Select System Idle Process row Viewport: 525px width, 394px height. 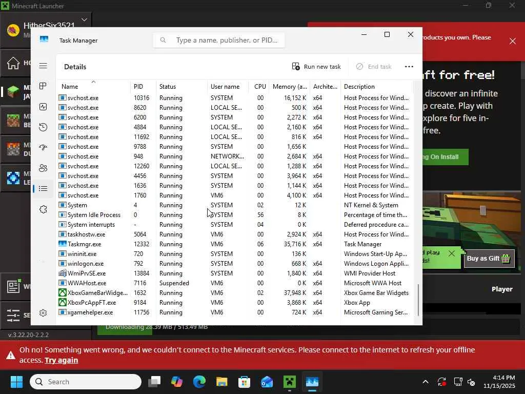(235, 215)
